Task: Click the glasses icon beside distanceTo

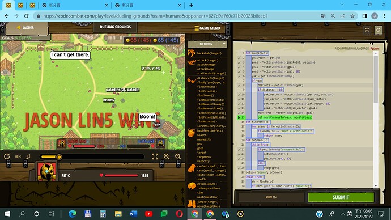Action: click(192, 81)
